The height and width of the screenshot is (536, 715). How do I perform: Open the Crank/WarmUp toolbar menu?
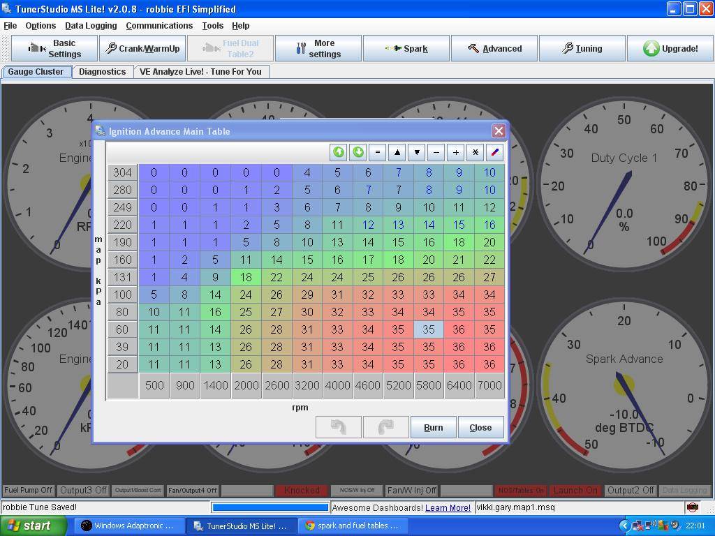pyautogui.click(x=142, y=48)
